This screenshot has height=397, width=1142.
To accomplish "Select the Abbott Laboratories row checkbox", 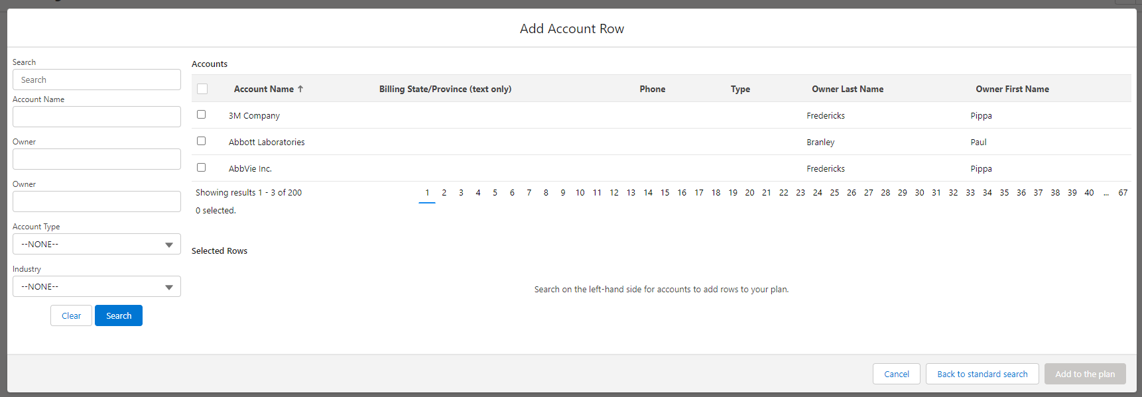I will [x=202, y=141].
